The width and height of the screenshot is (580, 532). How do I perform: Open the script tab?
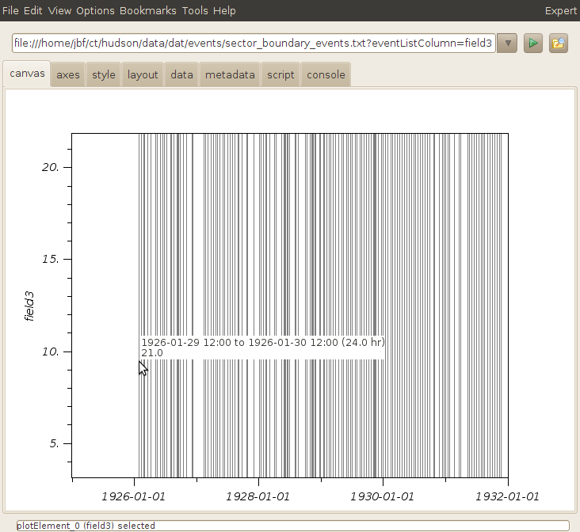(x=280, y=75)
